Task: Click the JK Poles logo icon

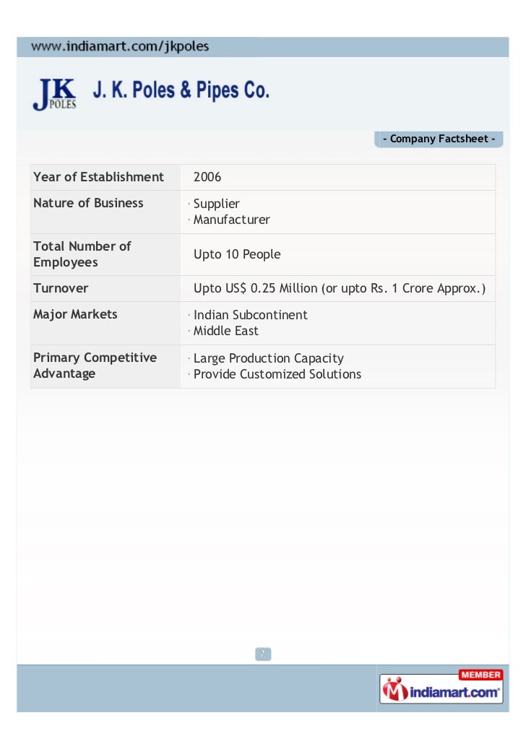Action: (x=55, y=95)
